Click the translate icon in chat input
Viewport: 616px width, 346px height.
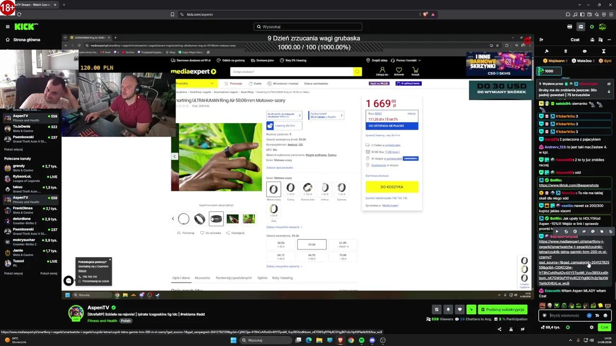click(597, 316)
